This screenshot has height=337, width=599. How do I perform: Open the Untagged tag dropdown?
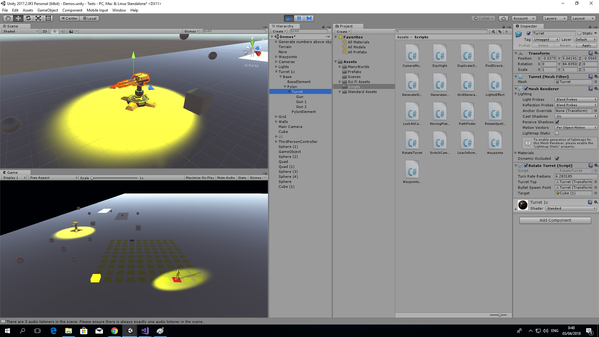(x=546, y=40)
